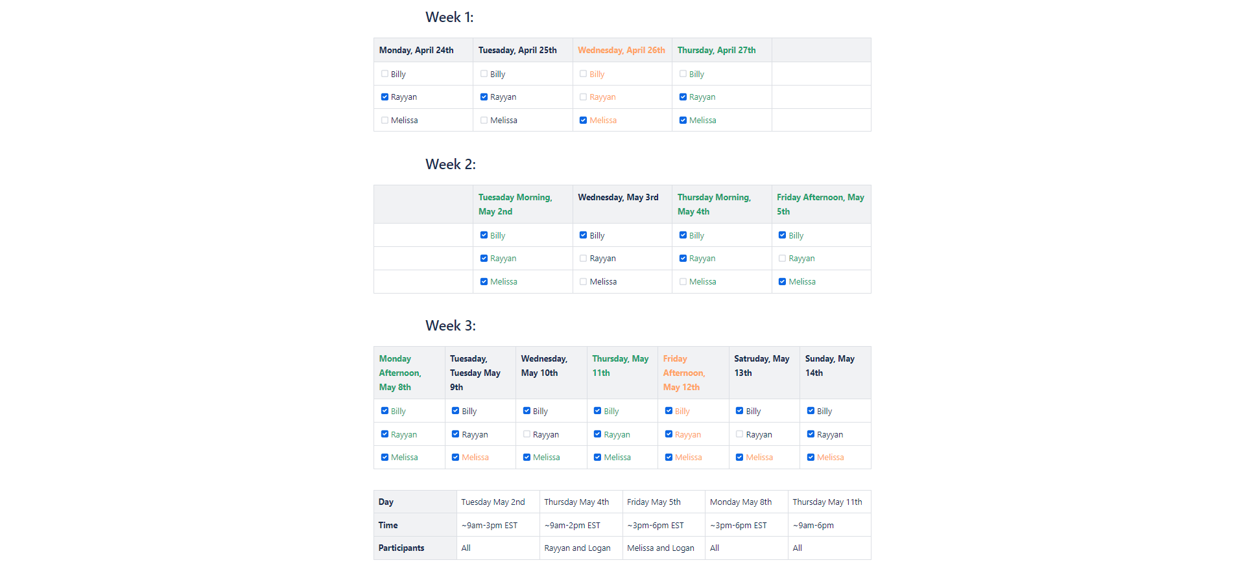The width and height of the screenshot is (1245, 582).
Task: Uncheck Melissa under Monday Afternoon, May 8th
Action: 385,457
